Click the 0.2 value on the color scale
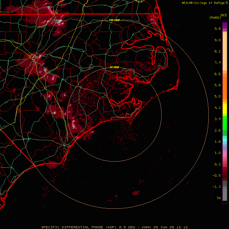Image resolution: width=229 pixels, height=229 pixels. tap(218, 164)
